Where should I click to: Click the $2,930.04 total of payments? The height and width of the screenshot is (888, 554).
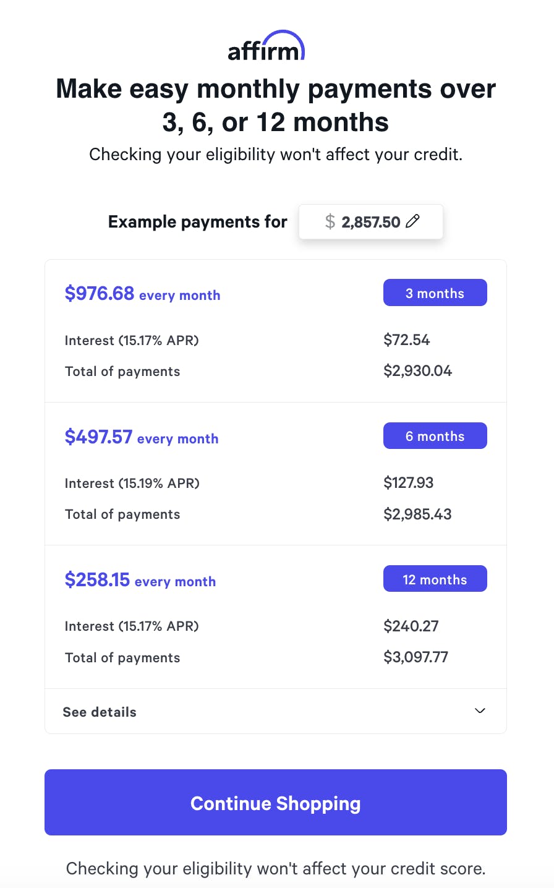tap(417, 371)
